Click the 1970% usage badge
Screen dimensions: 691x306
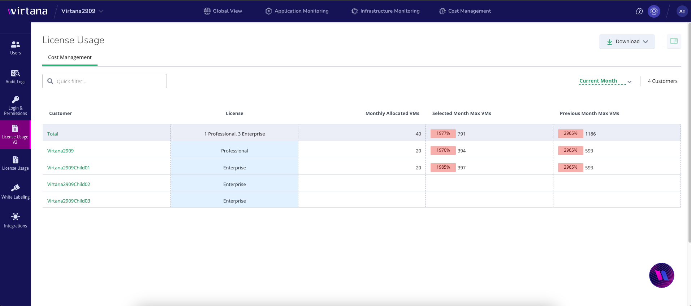click(x=443, y=150)
